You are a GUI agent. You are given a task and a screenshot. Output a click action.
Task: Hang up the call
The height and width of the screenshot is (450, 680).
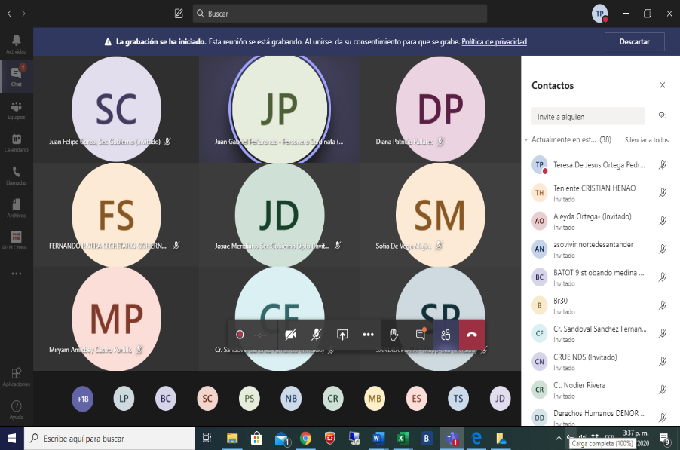pyautogui.click(x=472, y=335)
